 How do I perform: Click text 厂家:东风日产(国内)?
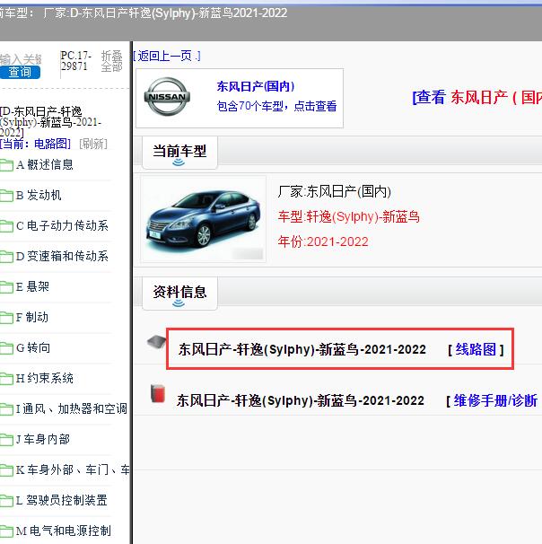coord(335,191)
